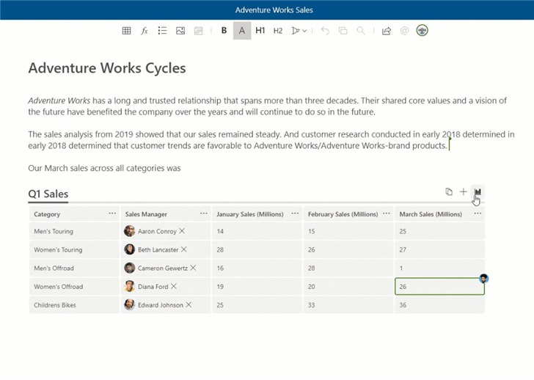Toggle the highlighted A text format button

242,31
